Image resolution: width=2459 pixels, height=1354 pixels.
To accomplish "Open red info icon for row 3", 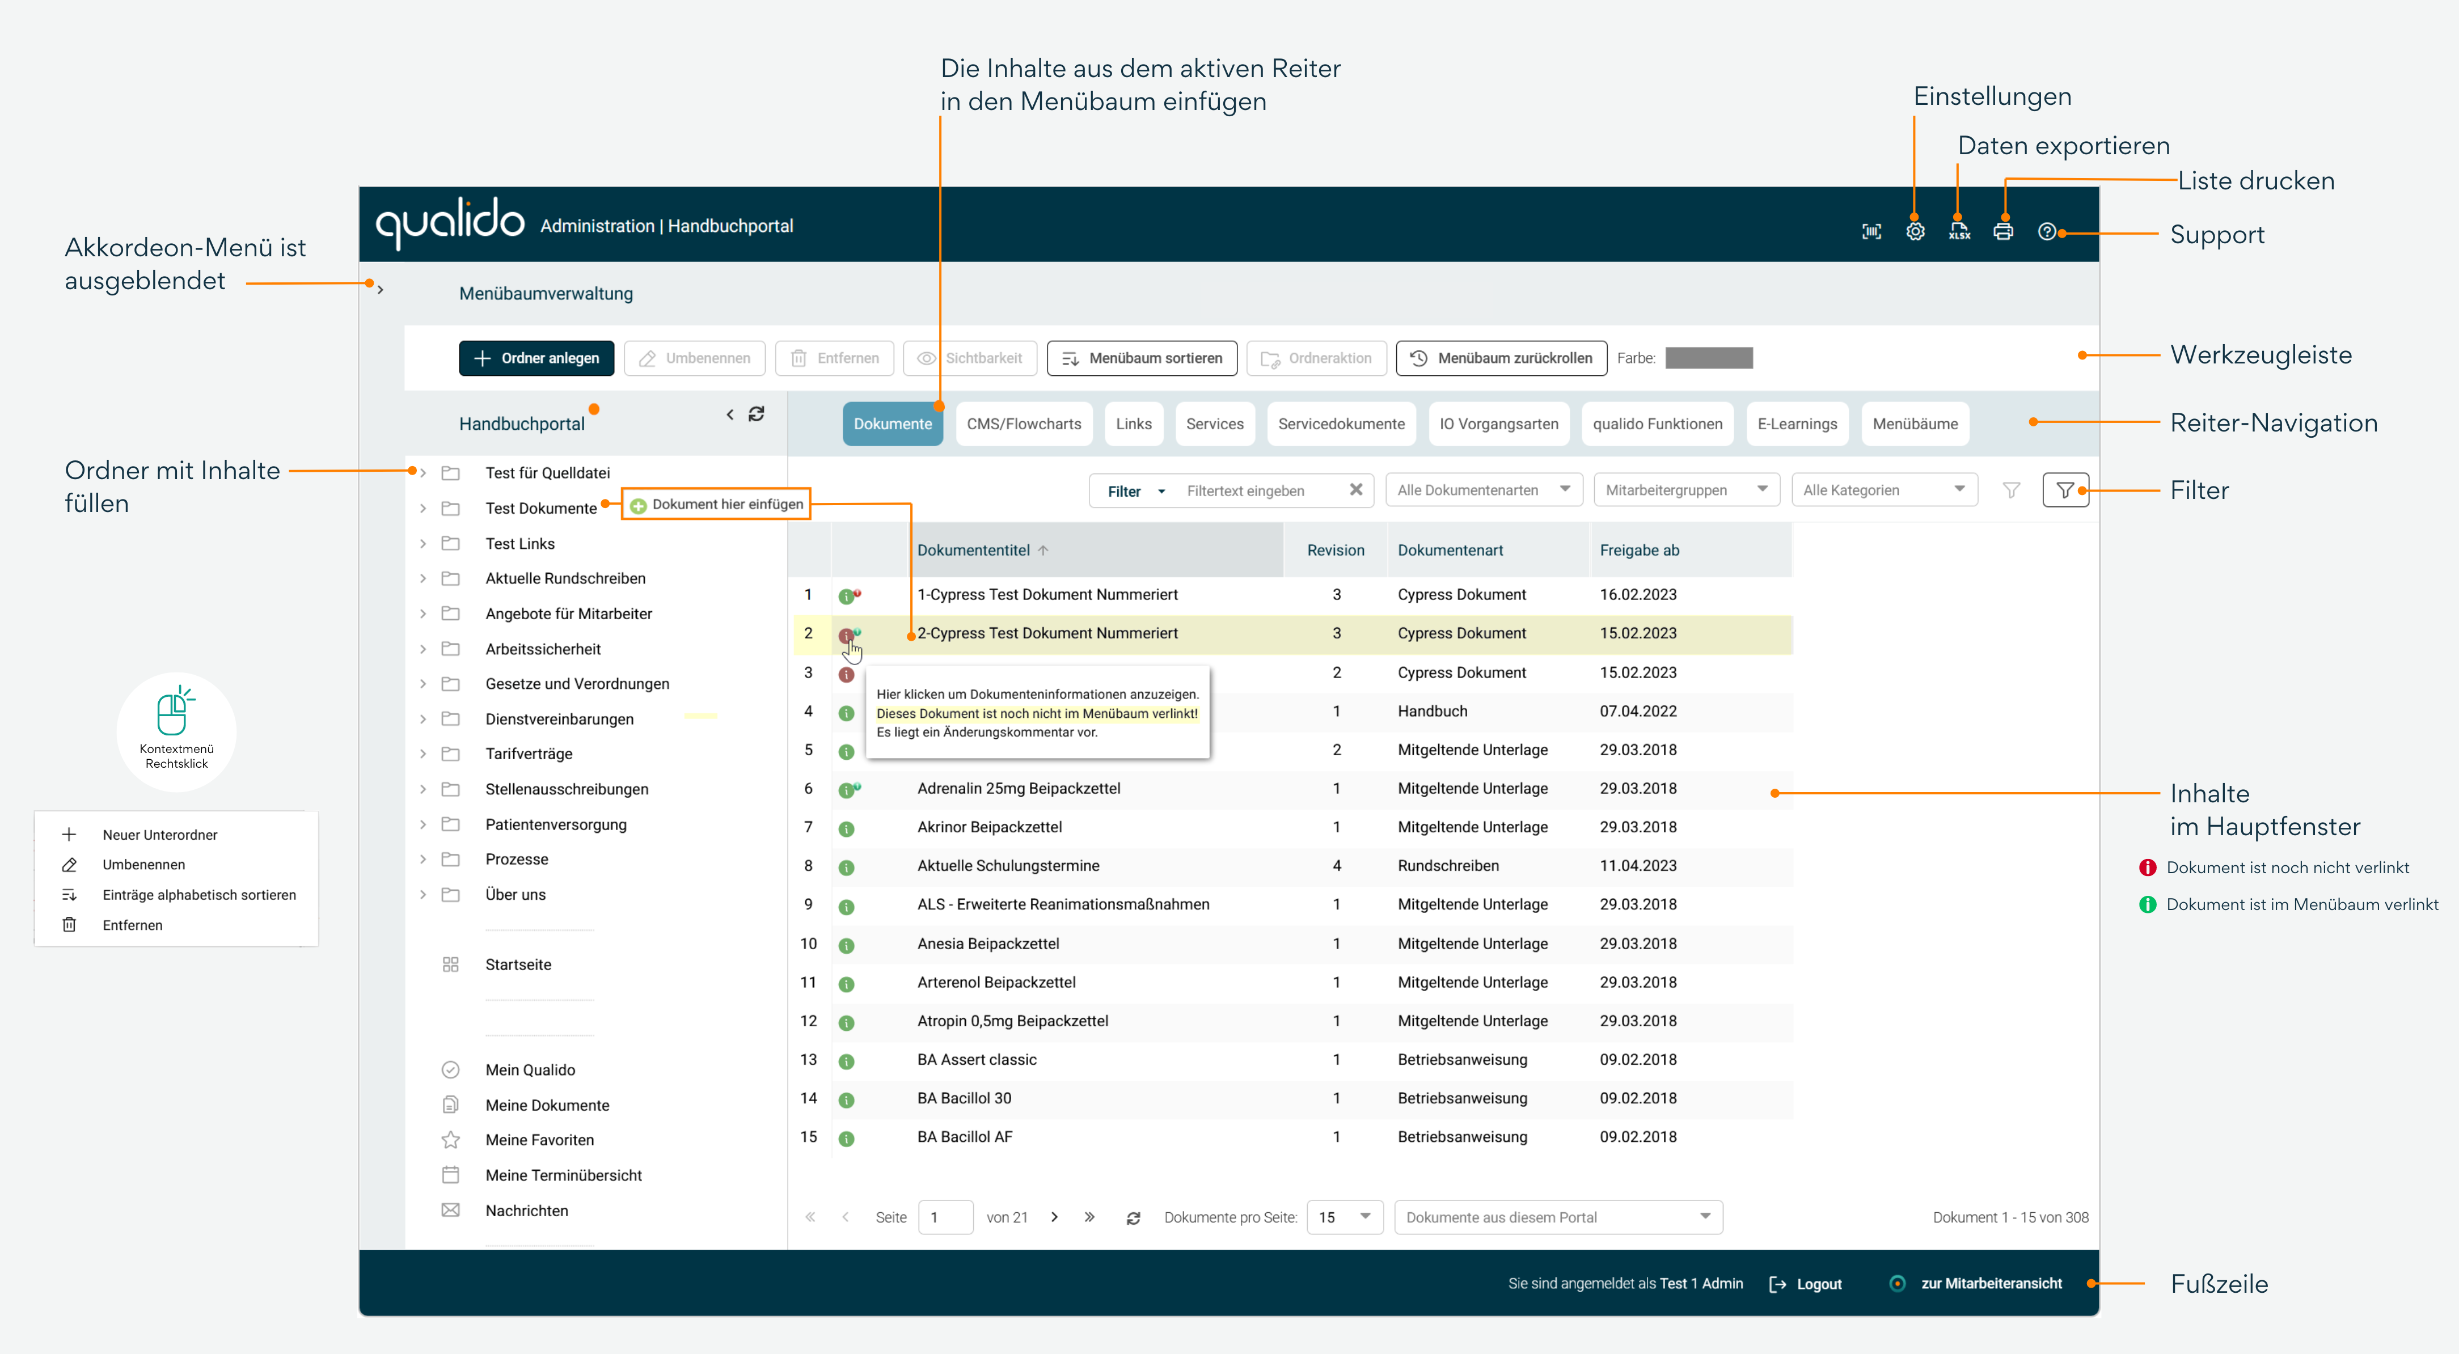I will 846,674.
